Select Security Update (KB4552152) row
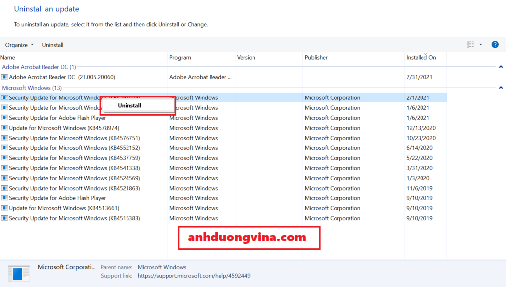Viewport: 506px width, 287px height. (x=74, y=148)
